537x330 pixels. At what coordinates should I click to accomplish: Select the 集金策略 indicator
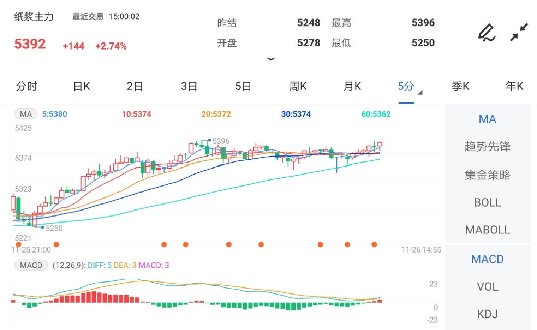point(488,175)
